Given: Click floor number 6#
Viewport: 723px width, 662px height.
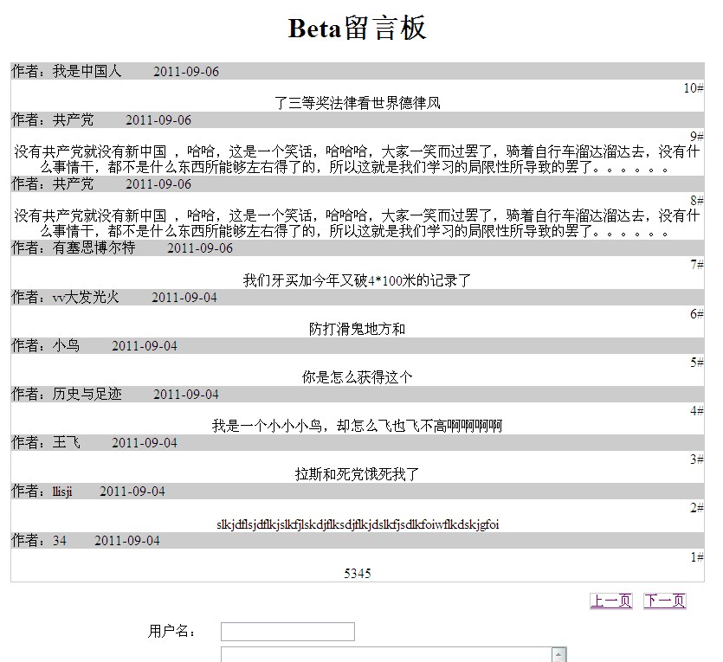Looking at the screenshot, I should (697, 314).
